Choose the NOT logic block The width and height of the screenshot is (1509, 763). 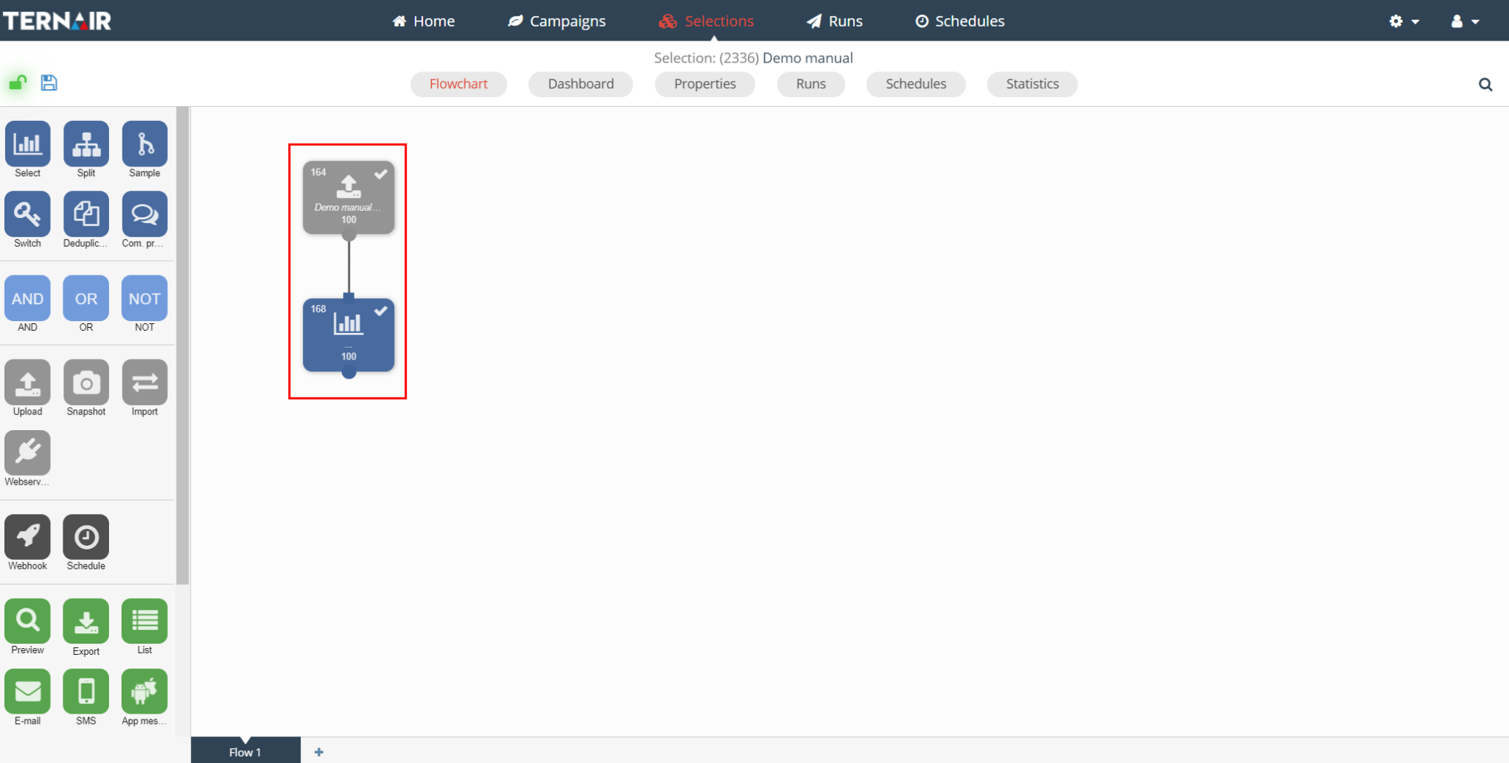click(144, 298)
